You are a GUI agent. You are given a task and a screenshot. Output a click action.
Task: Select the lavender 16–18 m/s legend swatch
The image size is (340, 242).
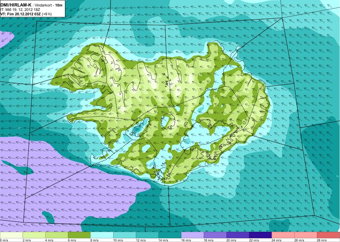click(192, 235)
